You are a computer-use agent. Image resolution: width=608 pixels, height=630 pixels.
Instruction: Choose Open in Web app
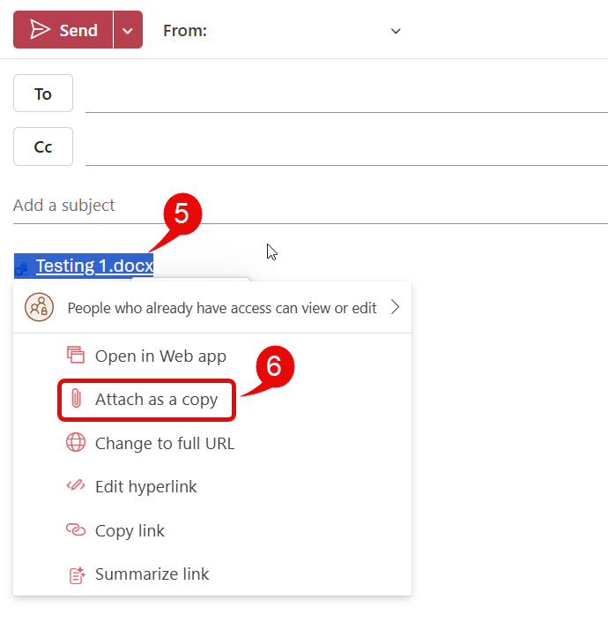(x=160, y=356)
